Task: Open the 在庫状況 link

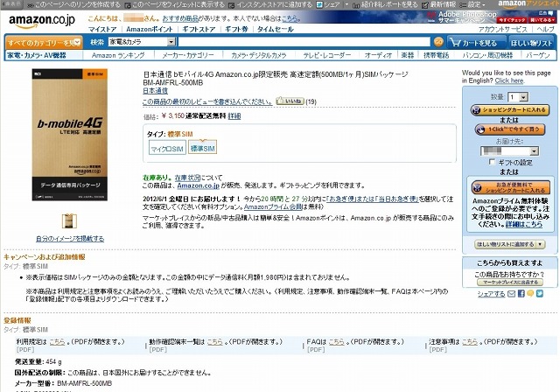Action: [187, 178]
